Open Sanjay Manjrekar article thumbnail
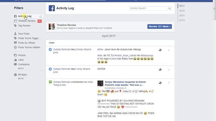This screenshot has height=121, width=216. [x=100, y=83]
